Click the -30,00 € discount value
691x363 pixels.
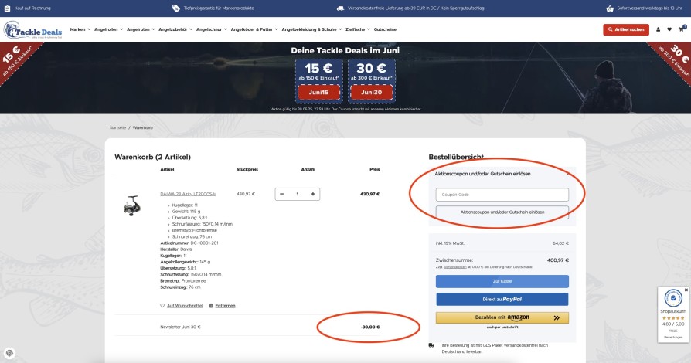coord(369,327)
